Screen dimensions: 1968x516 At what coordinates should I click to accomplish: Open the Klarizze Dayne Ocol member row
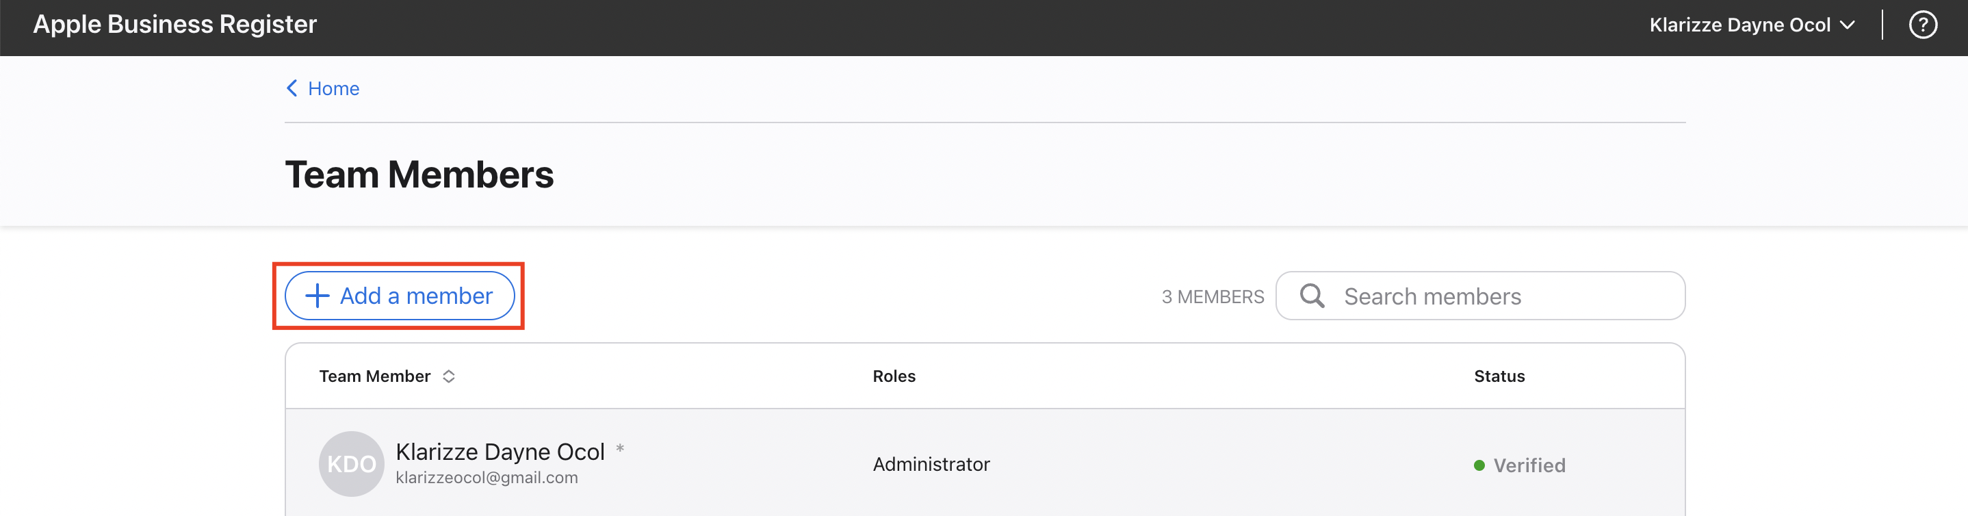click(x=985, y=463)
